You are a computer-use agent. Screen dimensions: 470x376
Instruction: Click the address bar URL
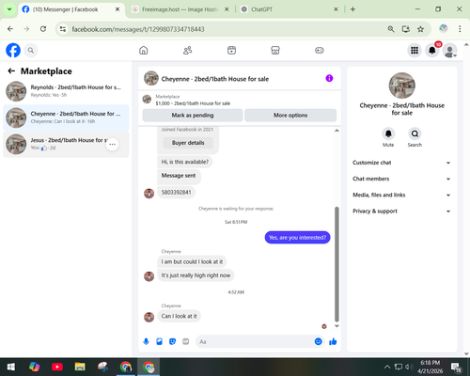pyautogui.click(x=138, y=29)
